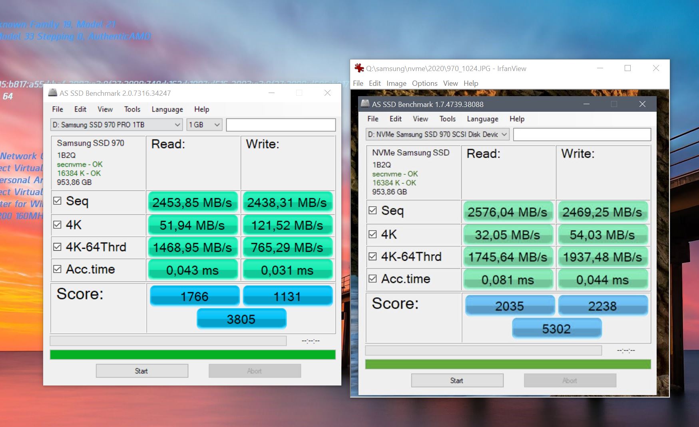699x427 pixels.
Task: Click total score 5302 in AS SSD 1.7
Action: 557,328
